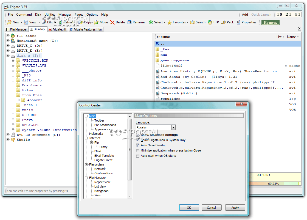This screenshot has height=220, width=307.
Task: Enable Auto-start when OS starts
Action: coord(138,156)
